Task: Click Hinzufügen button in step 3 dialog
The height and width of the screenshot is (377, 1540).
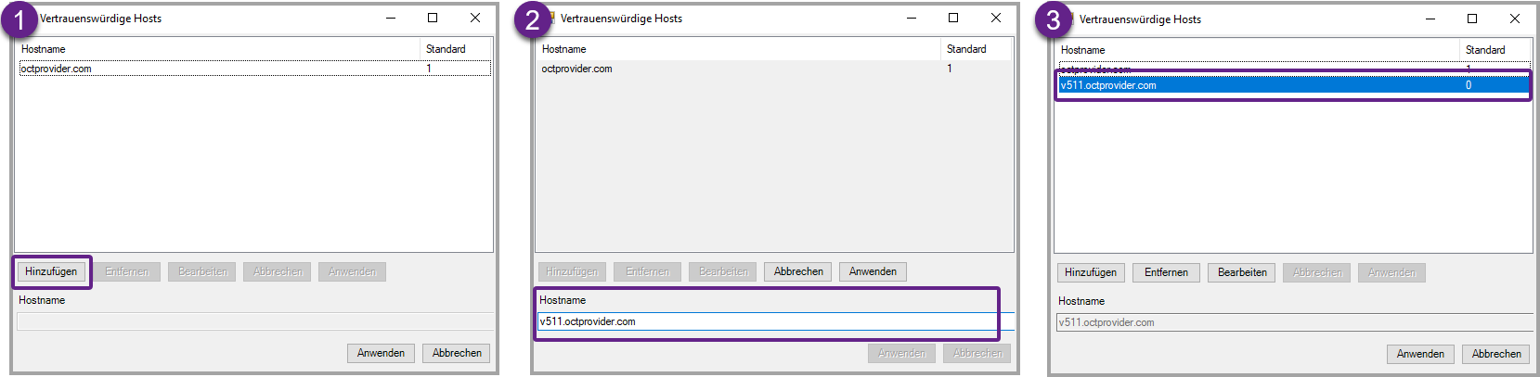Action: click(x=1091, y=272)
